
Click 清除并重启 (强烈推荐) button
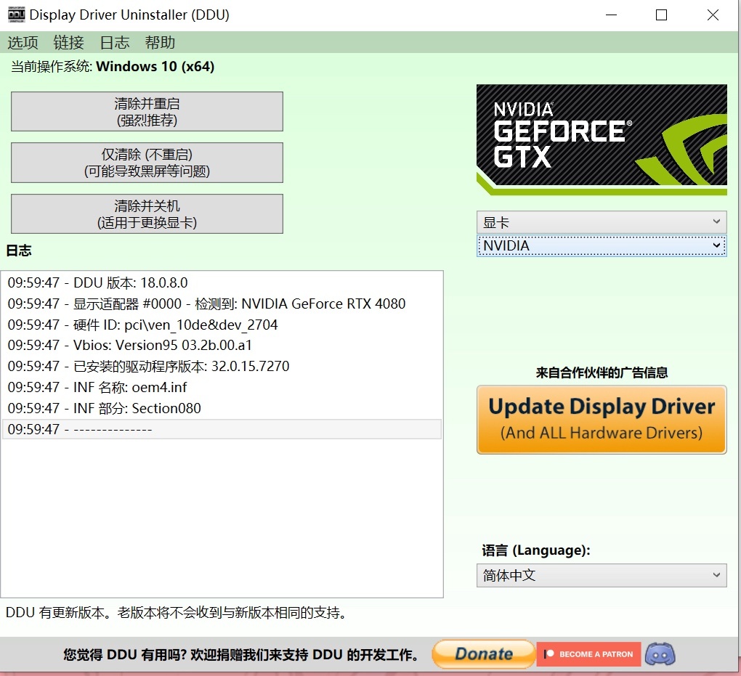pos(147,112)
